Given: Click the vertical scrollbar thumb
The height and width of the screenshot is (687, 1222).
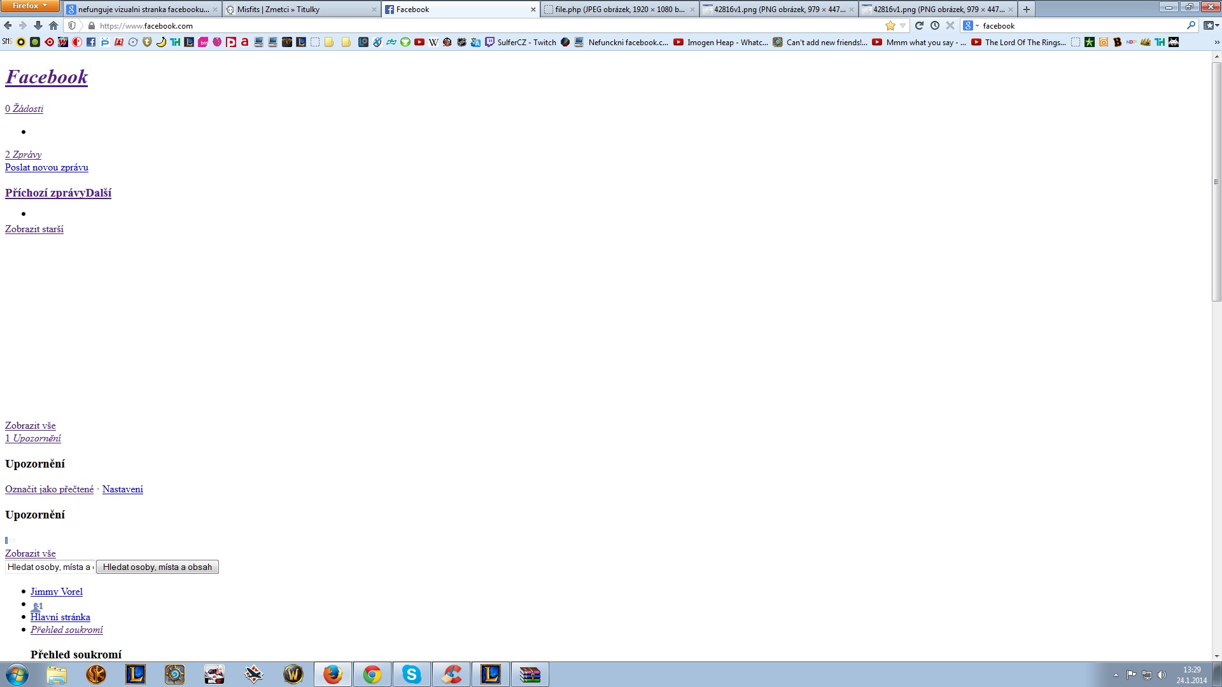Looking at the screenshot, I should click(1216, 181).
